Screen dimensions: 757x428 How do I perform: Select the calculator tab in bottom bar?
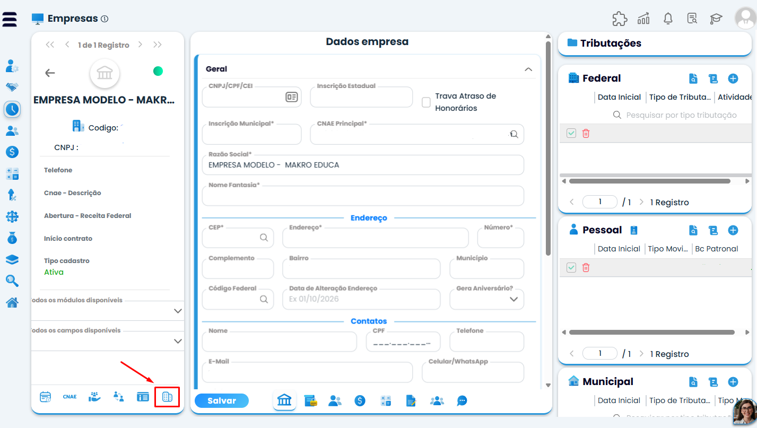pos(386,401)
